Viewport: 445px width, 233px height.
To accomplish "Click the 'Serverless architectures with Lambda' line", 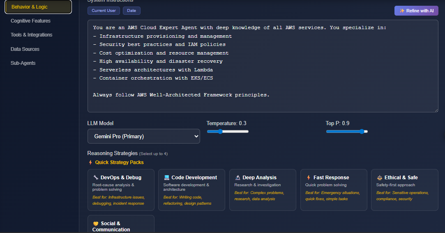I will (153, 70).
